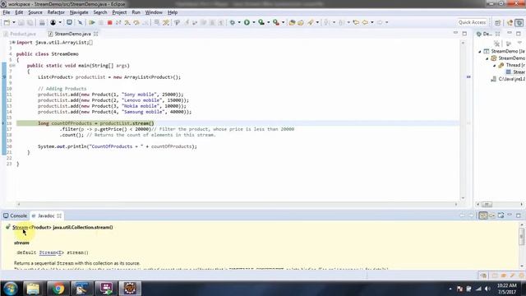Collapse the Thread node in Debug view

click(x=495, y=65)
